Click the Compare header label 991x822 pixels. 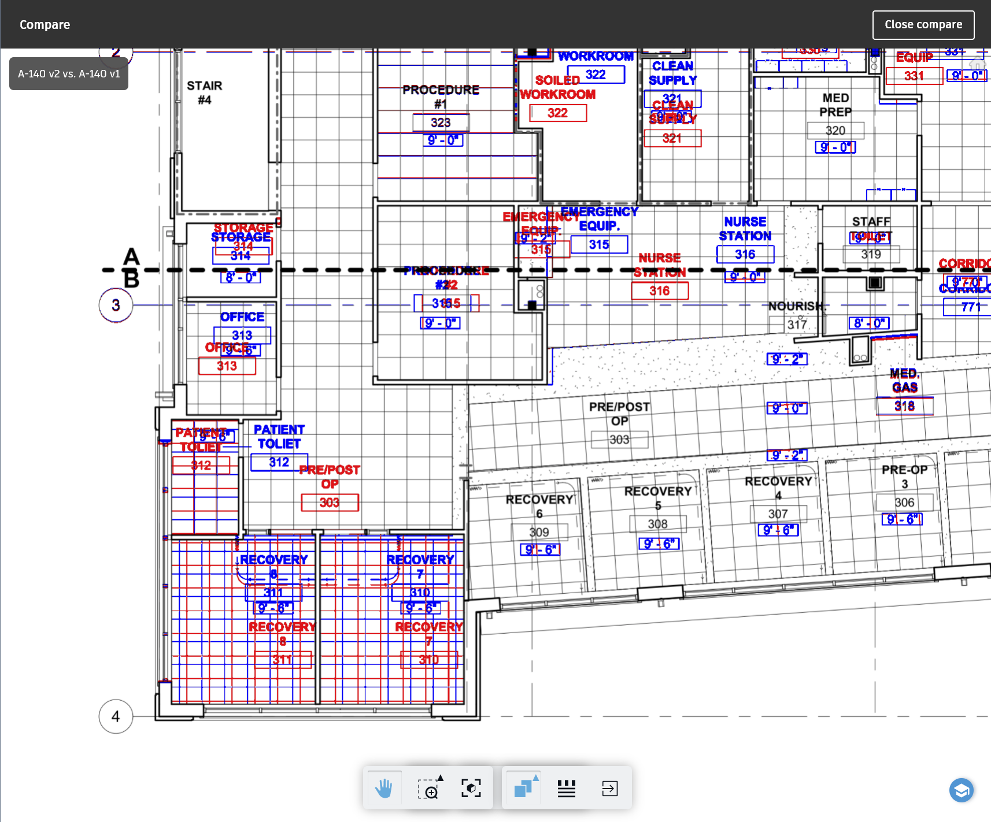tap(45, 24)
